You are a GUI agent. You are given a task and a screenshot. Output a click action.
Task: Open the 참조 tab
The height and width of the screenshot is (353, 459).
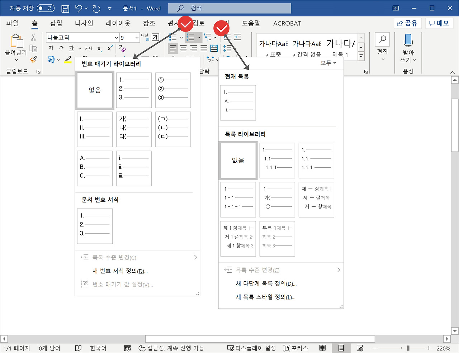(x=149, y=23)
